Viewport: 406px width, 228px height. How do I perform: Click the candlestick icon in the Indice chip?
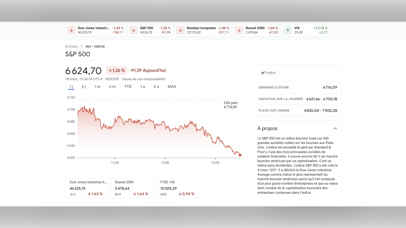(x=262, y=73)
